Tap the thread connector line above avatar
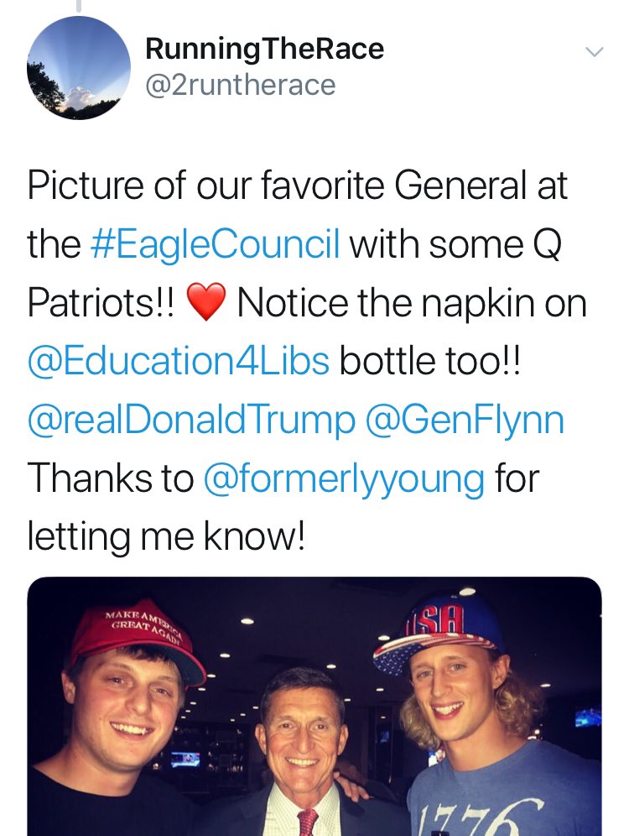629x836 pixels. pos(78,7)
